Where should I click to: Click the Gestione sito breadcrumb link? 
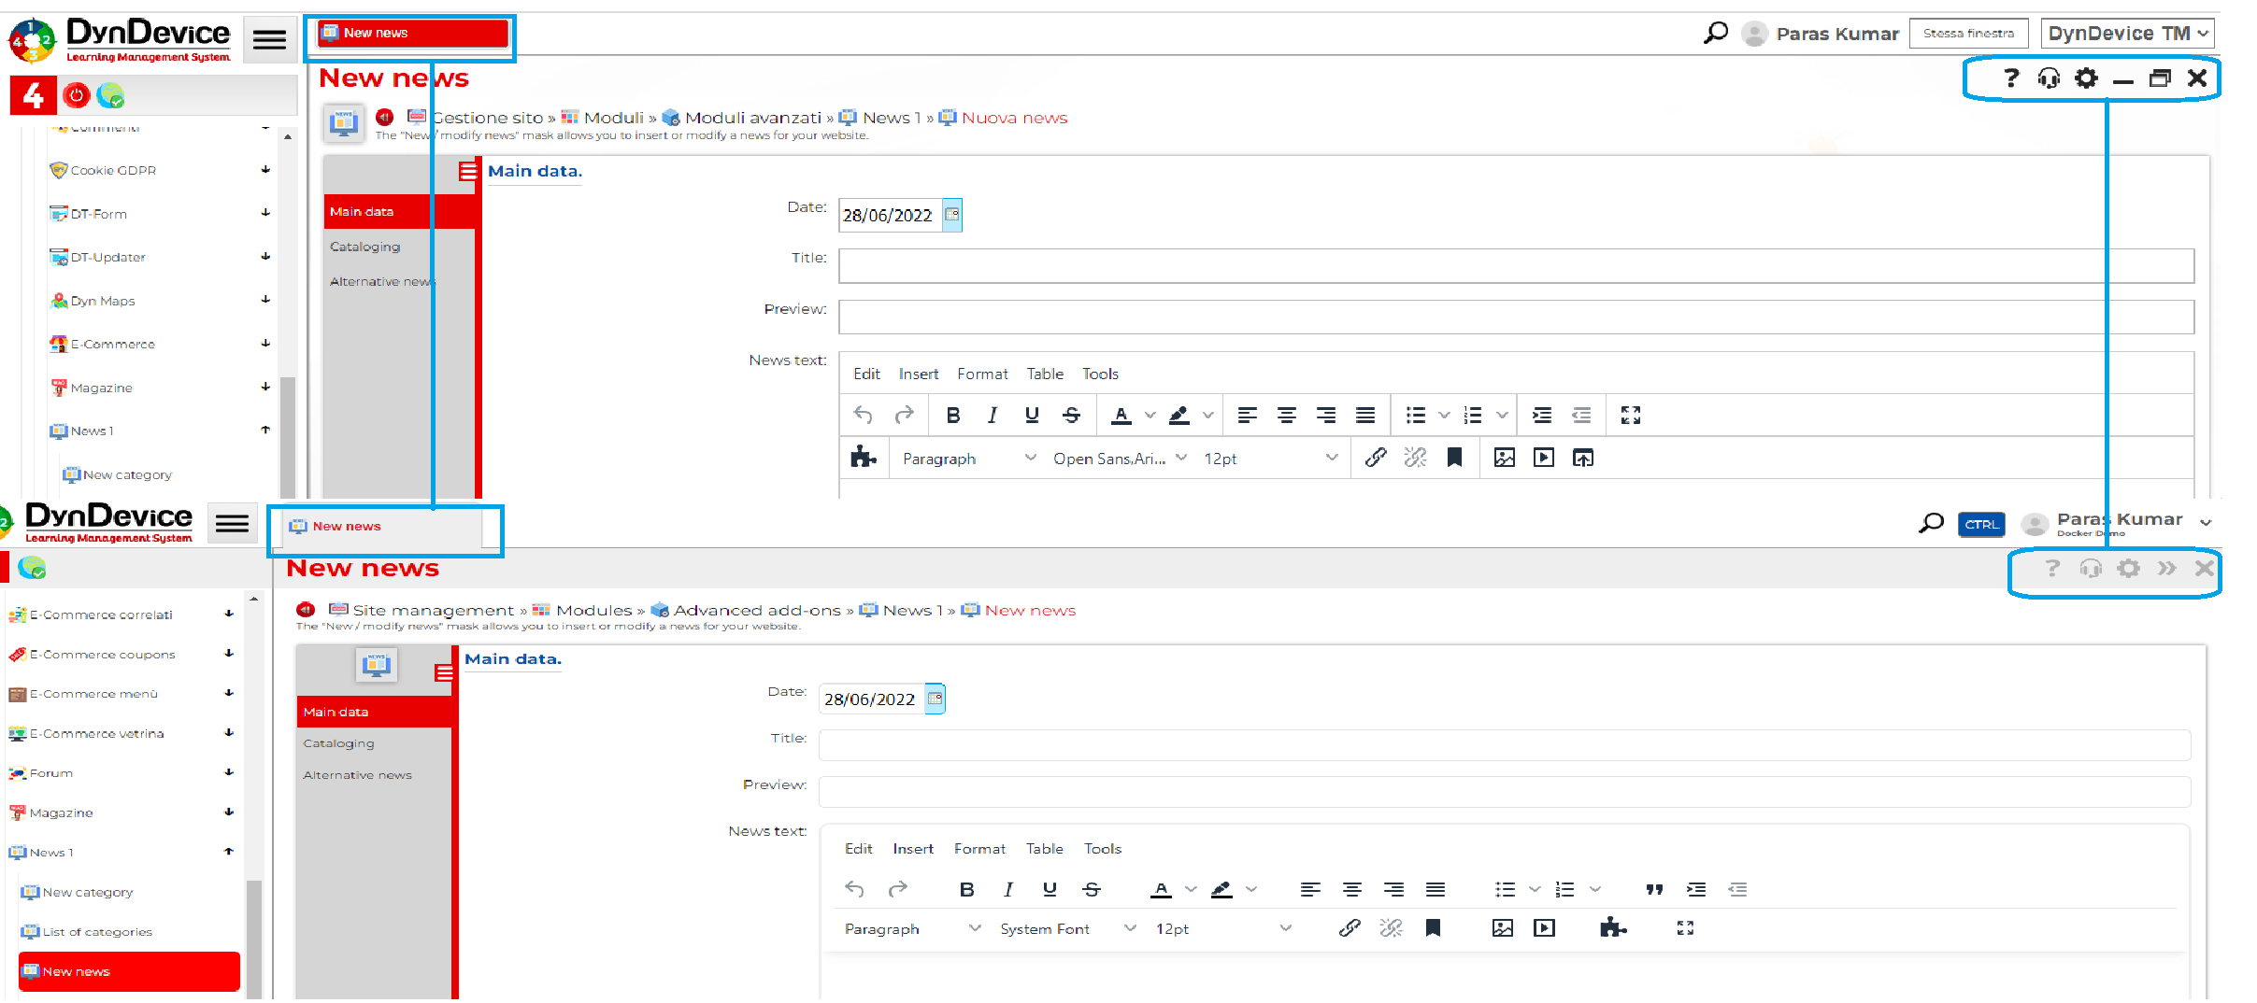coord(488,118)
